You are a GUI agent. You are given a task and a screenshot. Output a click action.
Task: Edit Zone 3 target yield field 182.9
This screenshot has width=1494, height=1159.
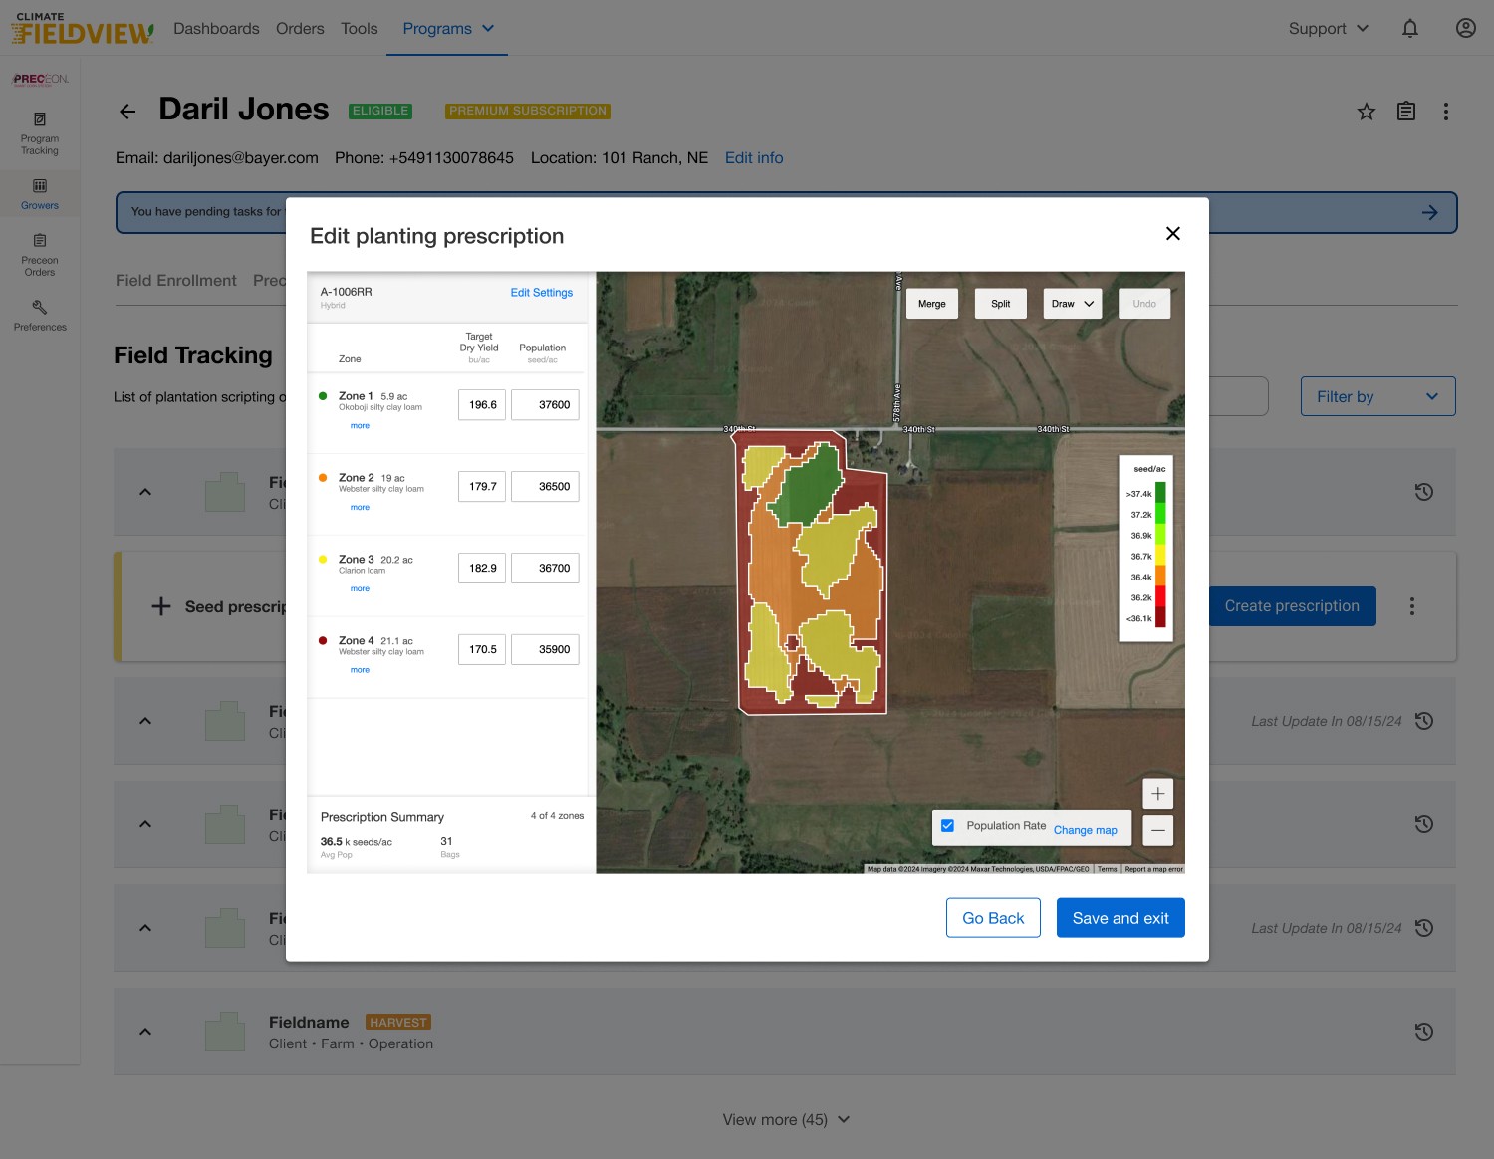click(x=482, y=569)
